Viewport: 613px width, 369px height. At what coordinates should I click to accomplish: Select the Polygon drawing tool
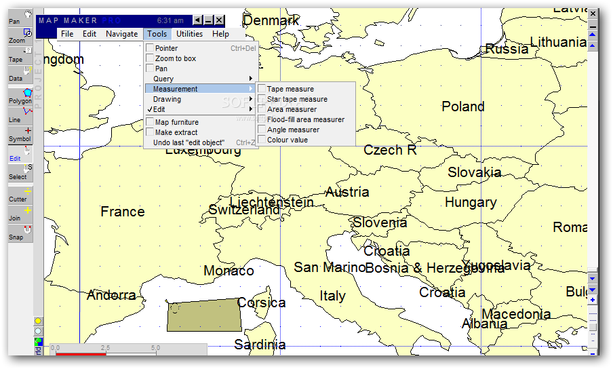(x=20, y=96)
